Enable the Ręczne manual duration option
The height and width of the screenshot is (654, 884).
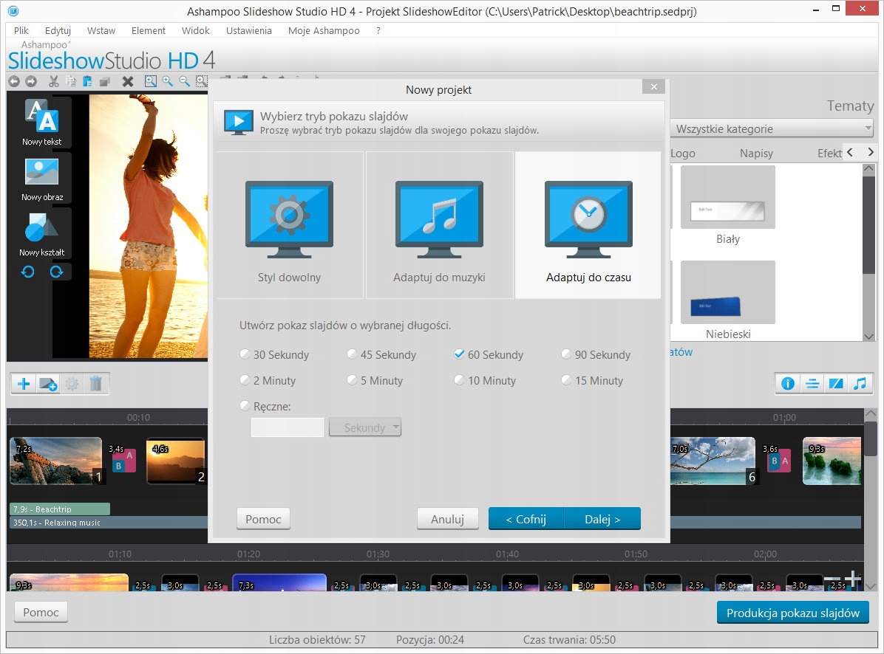click(x=245, y=405)
